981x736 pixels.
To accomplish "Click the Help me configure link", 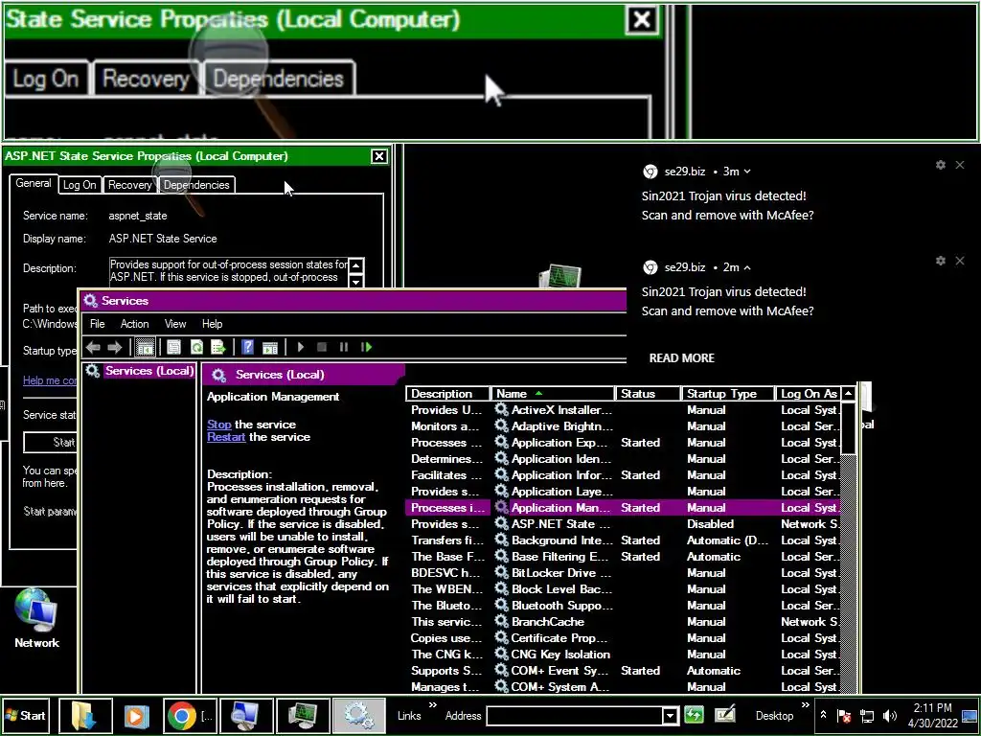I will pos(50,380).
